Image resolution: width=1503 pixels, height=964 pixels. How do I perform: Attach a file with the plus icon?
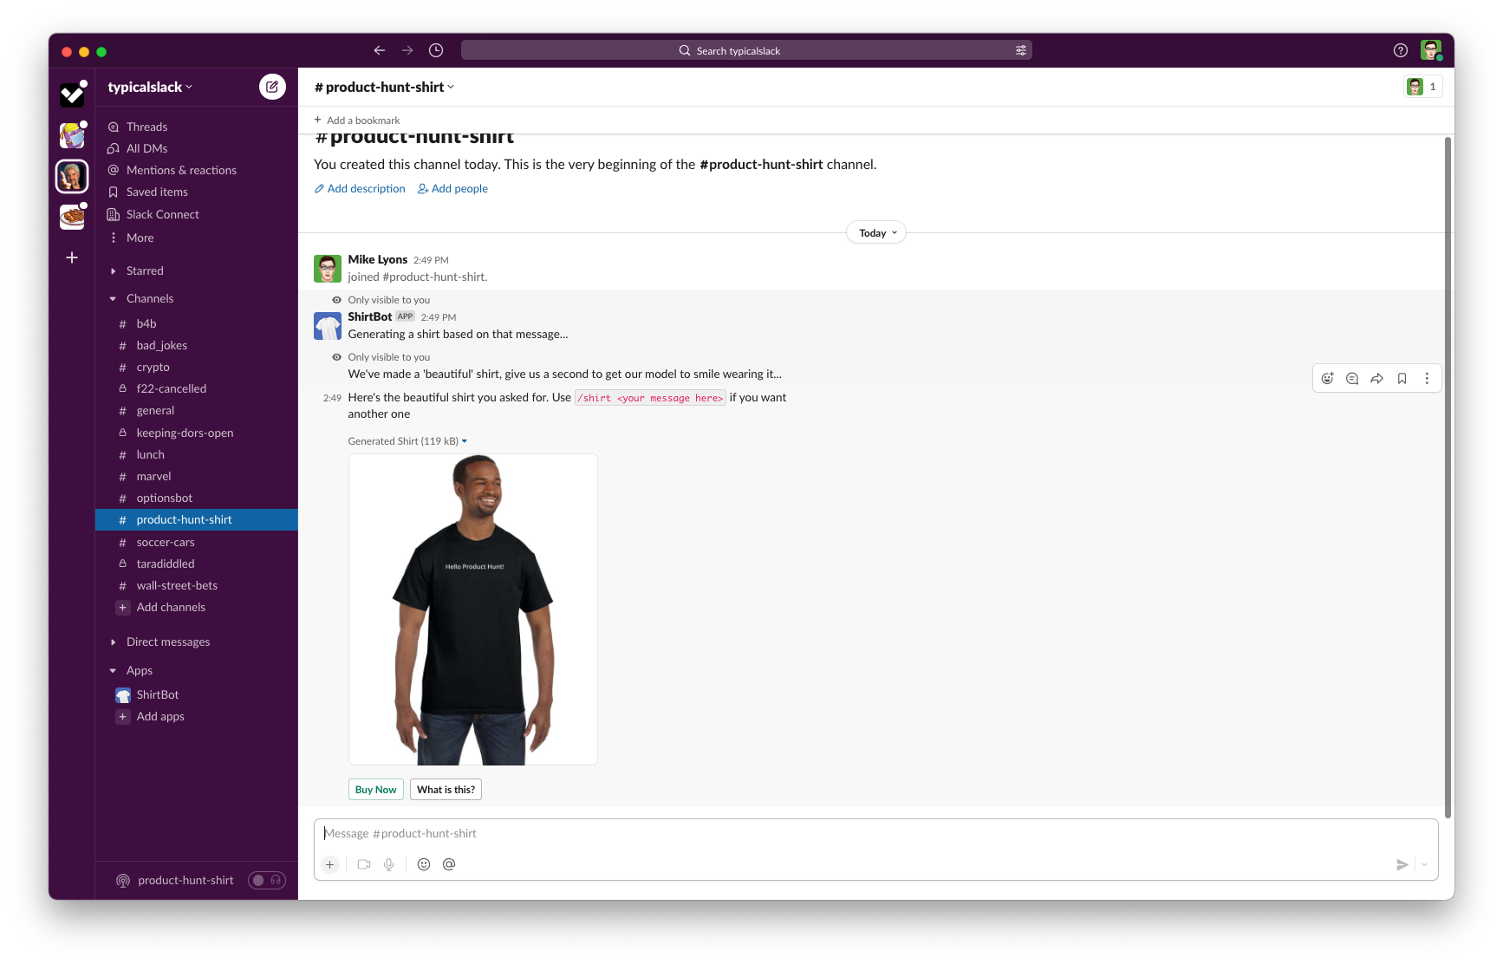tap(329, 864)
